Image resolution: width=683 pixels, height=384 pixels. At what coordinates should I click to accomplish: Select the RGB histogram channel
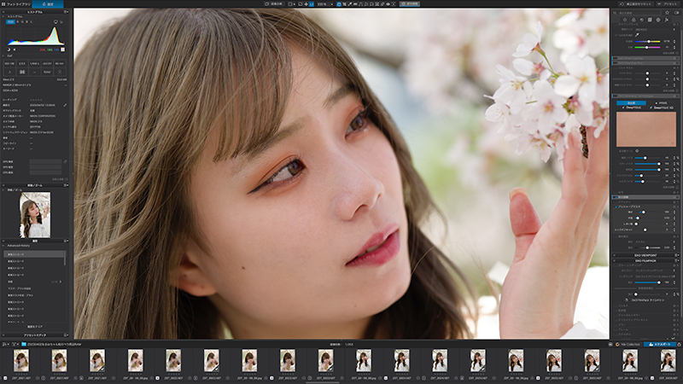coord(10,22)
